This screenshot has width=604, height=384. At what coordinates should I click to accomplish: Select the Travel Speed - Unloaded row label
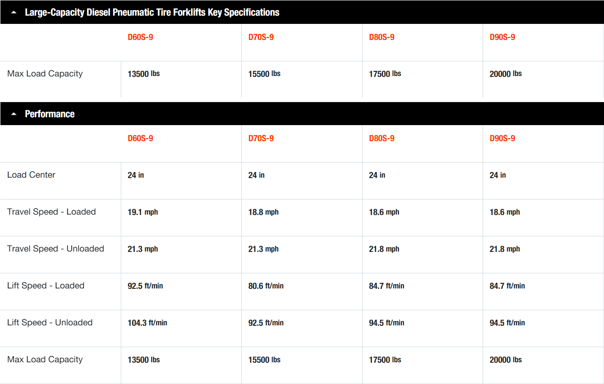coord(56,248)
